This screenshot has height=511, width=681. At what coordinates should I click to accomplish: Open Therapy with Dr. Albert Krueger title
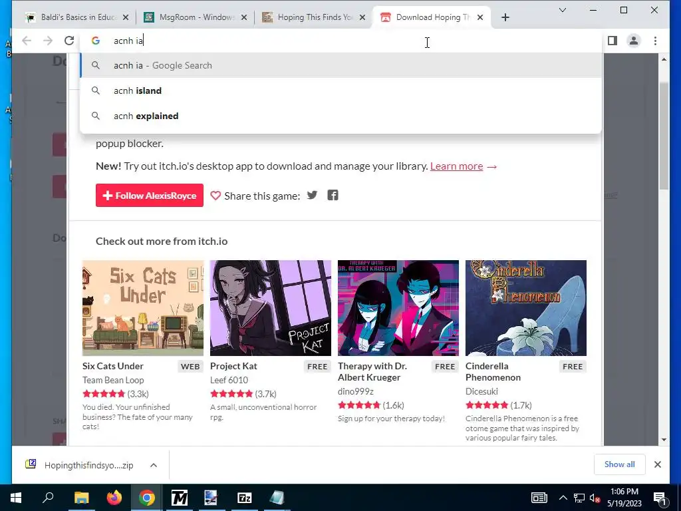click(x=372, y=372)
